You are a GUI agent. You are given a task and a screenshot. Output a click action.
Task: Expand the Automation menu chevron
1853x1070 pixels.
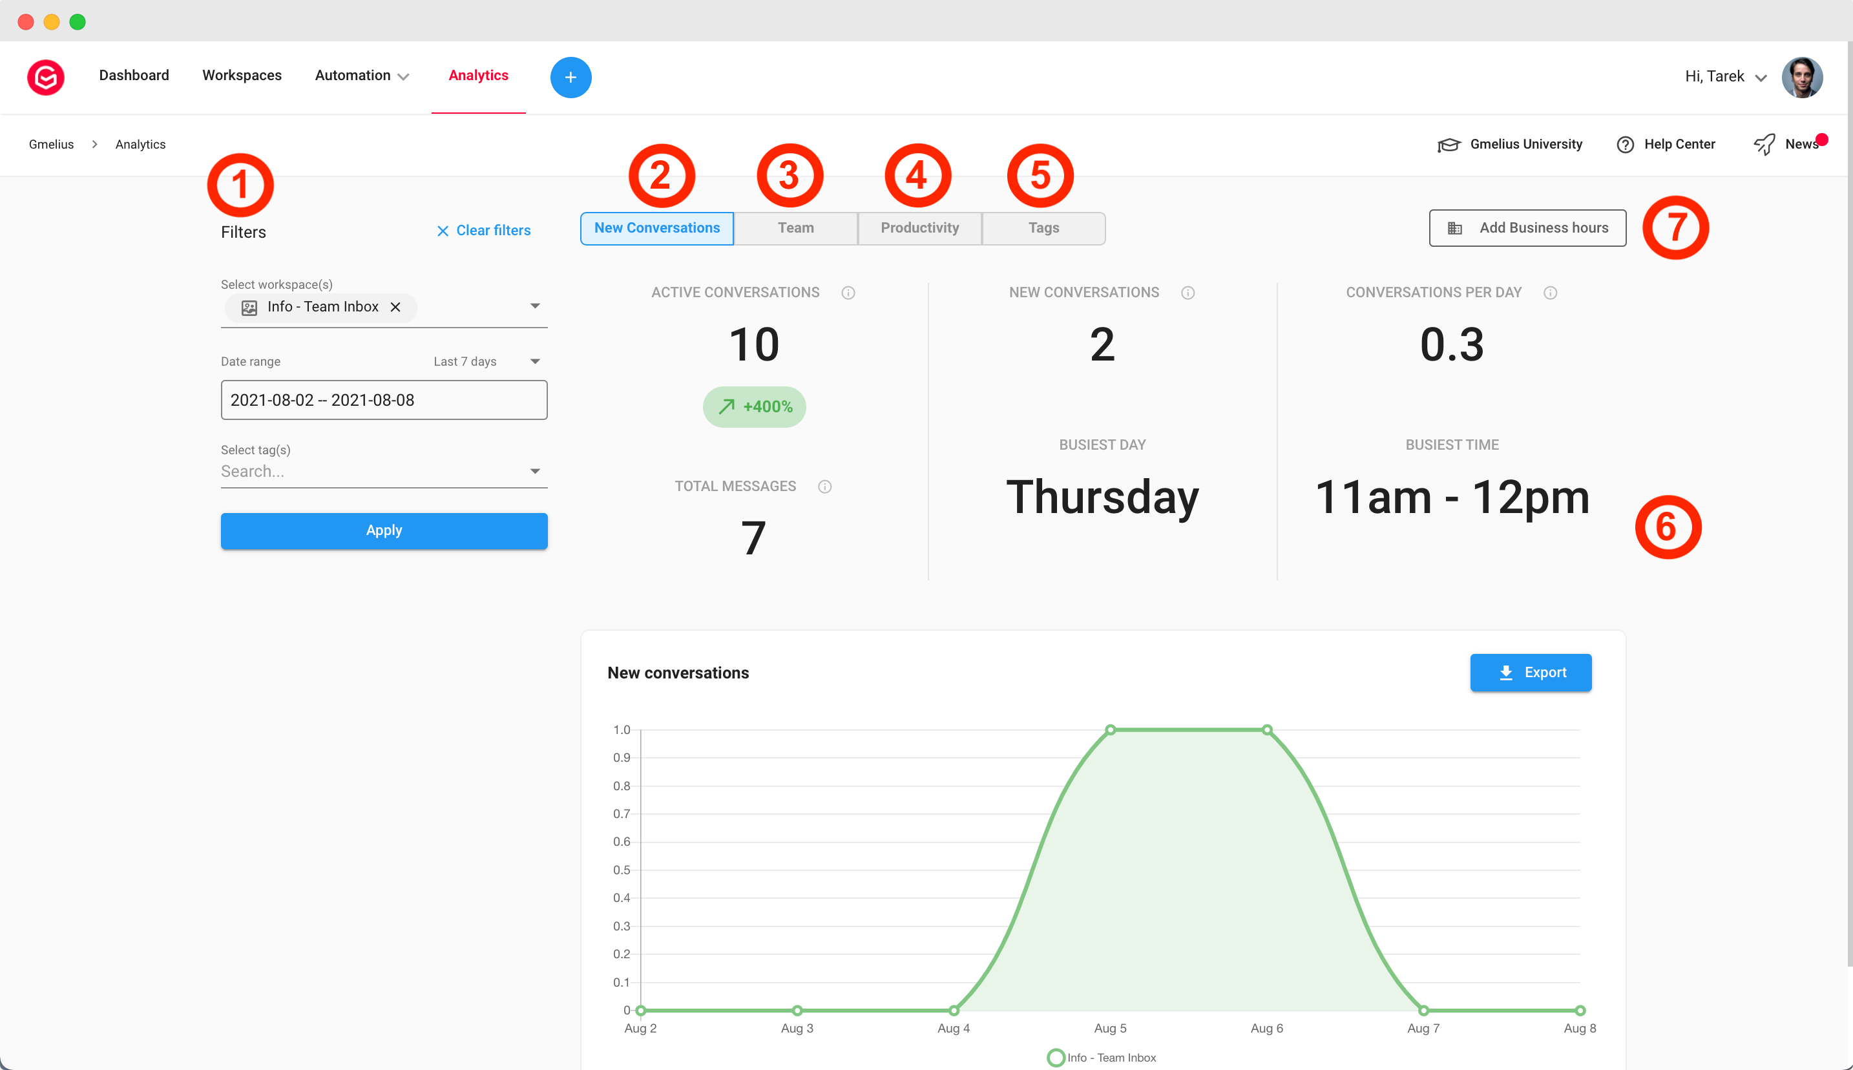click(403, 77)
